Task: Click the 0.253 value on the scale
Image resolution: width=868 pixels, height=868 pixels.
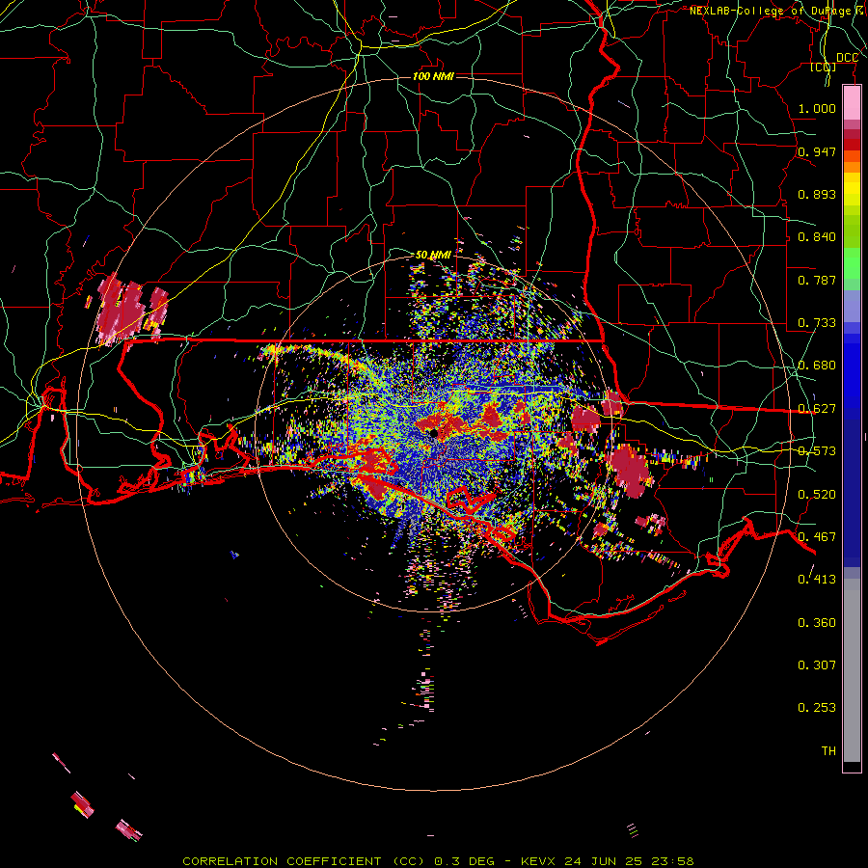Action: tap(817, 708)
